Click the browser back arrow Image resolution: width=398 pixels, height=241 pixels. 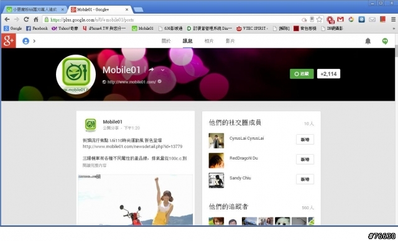[7, 19]
